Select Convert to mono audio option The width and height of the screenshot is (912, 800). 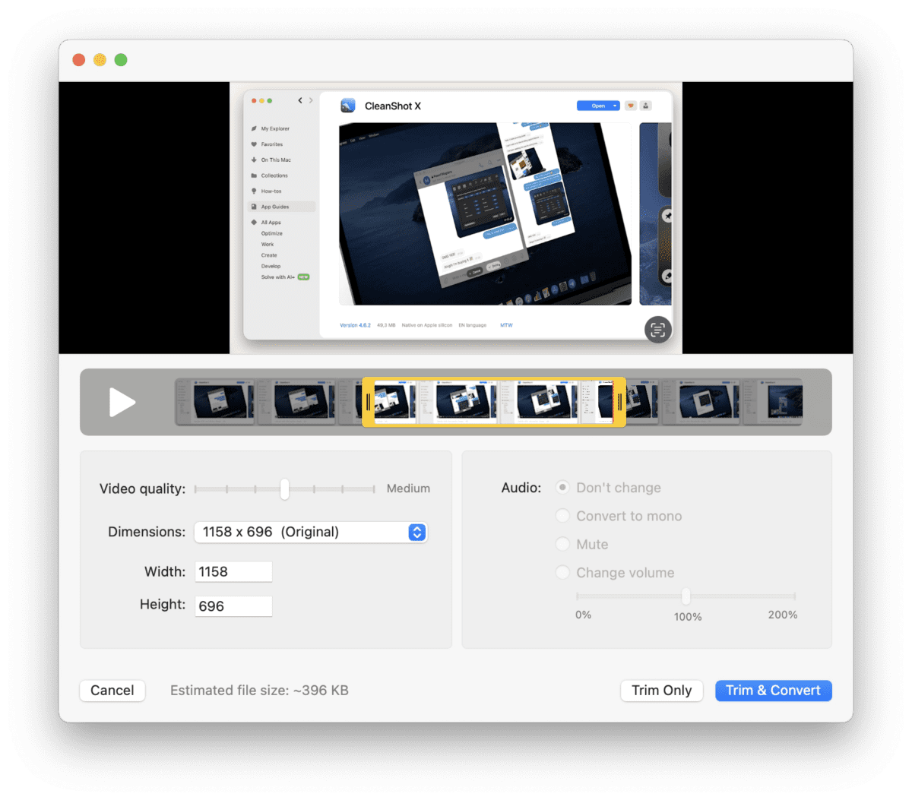coord(562,516)
